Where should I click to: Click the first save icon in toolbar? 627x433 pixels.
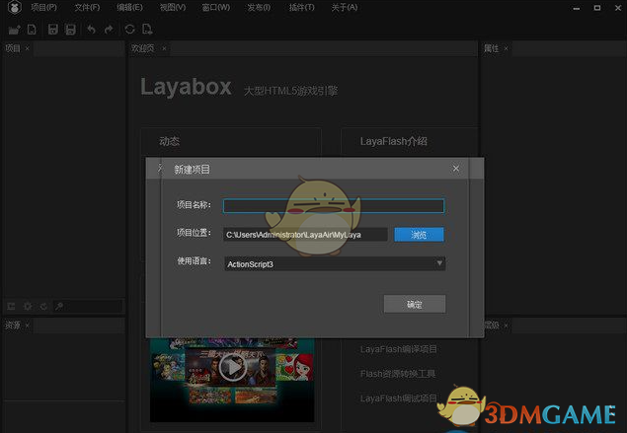coord(53,30)
